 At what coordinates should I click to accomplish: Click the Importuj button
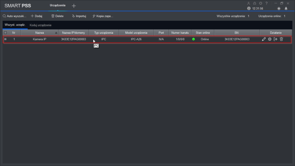pos(79,16)
